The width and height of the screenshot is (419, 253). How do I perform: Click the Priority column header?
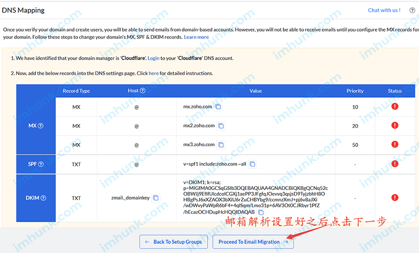pyautogui.click(x=355, y=91)
